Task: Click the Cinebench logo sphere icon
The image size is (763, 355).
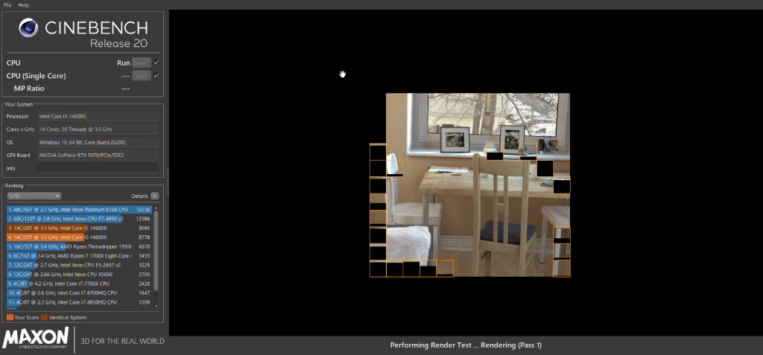Action: 29,28
